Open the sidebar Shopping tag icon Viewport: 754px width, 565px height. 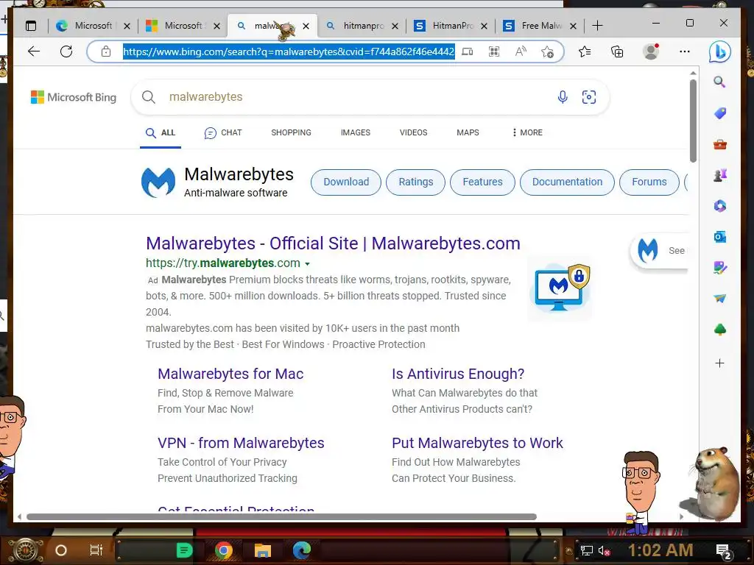pyautogui.click(x=720, y=113)
